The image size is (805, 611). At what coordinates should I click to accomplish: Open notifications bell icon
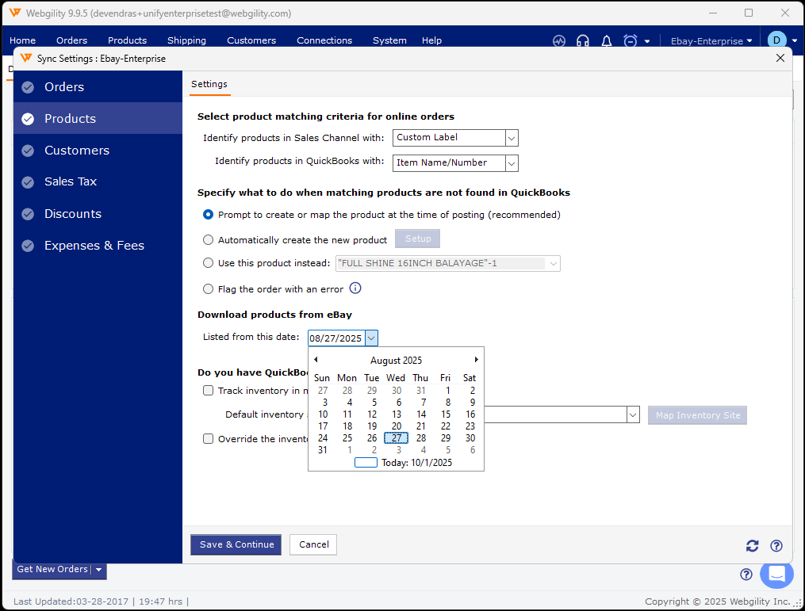pyautogui.click(x=607, y=40)
